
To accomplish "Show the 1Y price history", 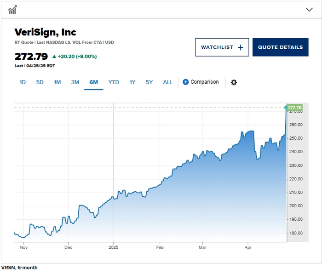I will (132, 82).
